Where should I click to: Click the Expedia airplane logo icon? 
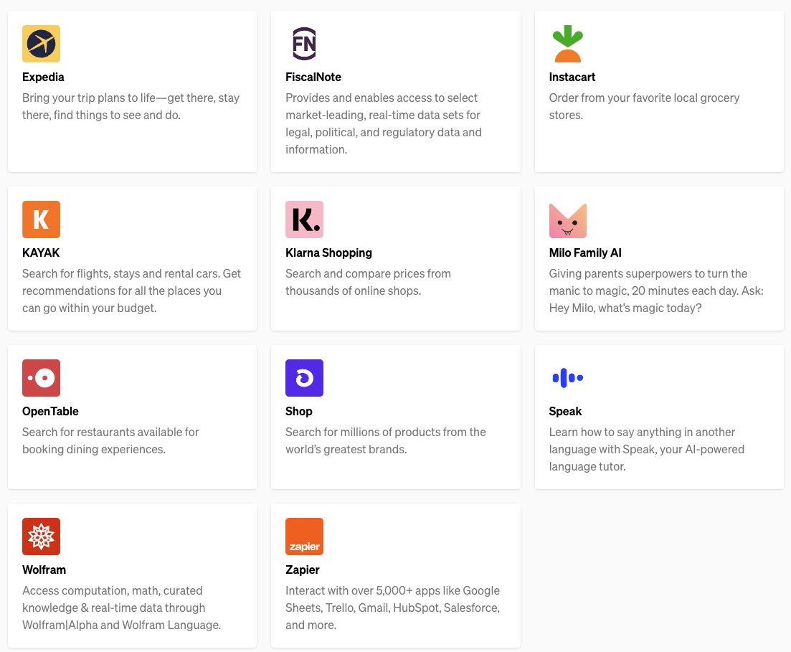[x=41, y=44]
